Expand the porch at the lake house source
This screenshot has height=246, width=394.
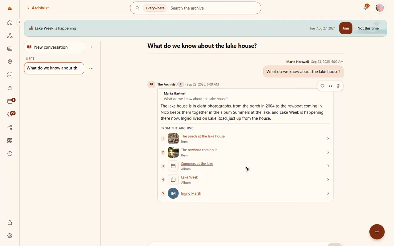point(328,139)
